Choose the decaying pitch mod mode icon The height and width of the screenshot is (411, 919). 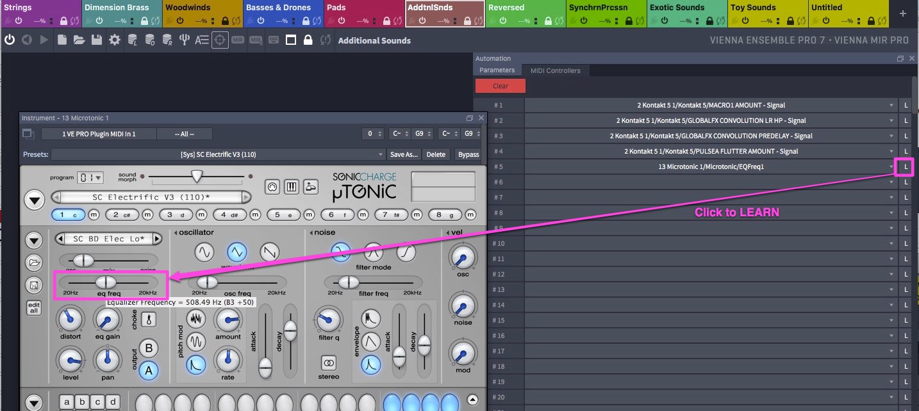(195, 364)
